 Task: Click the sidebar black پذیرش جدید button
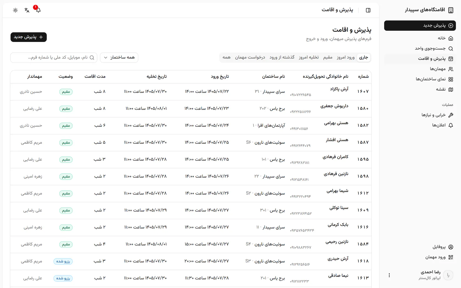(x=420, y=26)
